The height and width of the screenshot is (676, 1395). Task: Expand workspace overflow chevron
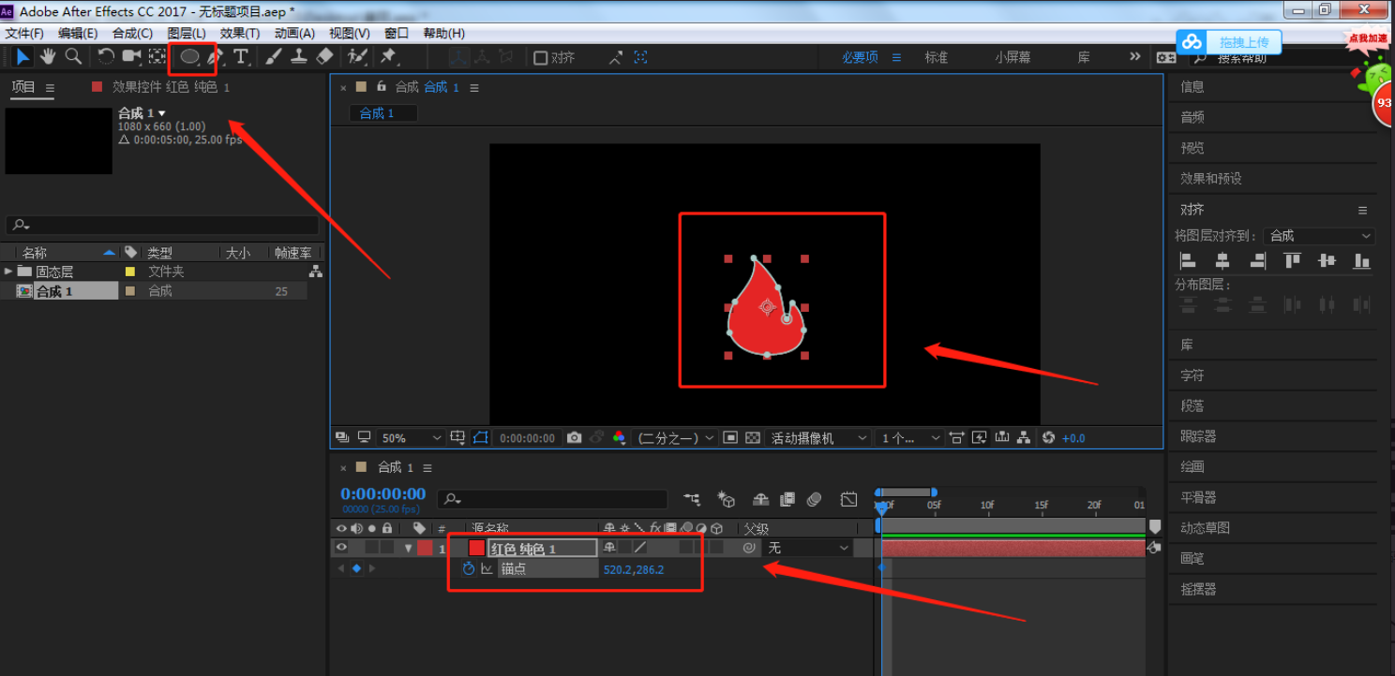[x=1135, y=57]
